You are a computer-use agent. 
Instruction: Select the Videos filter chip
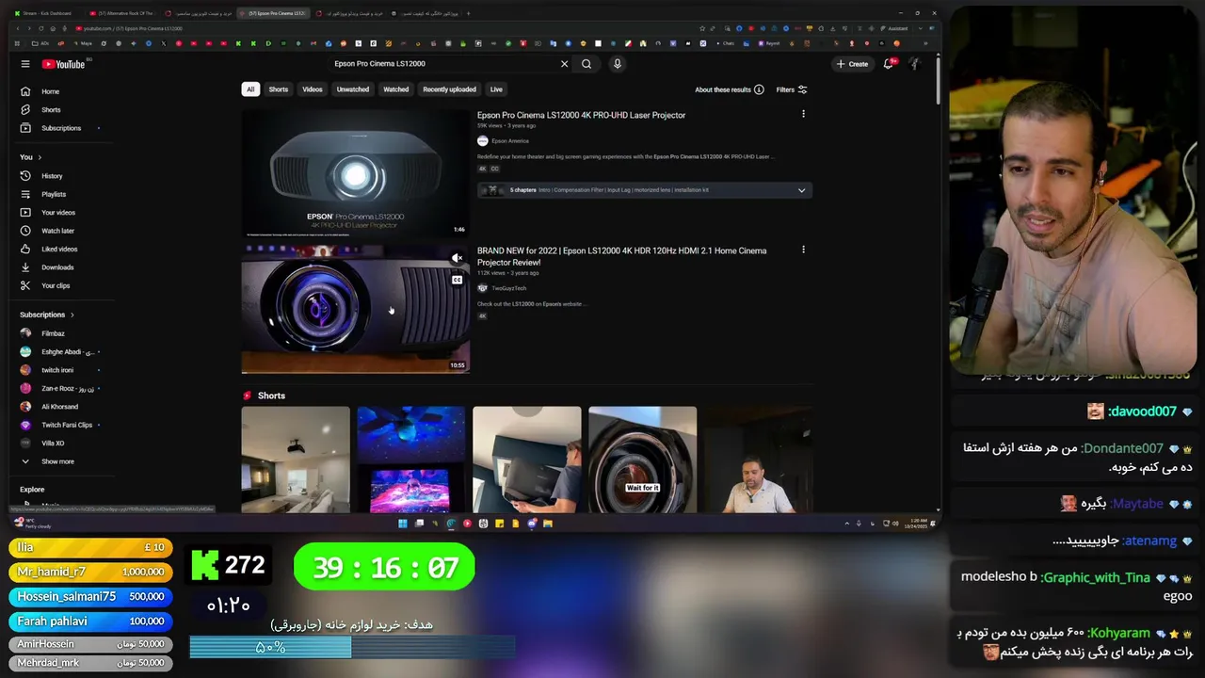[313, 89]
